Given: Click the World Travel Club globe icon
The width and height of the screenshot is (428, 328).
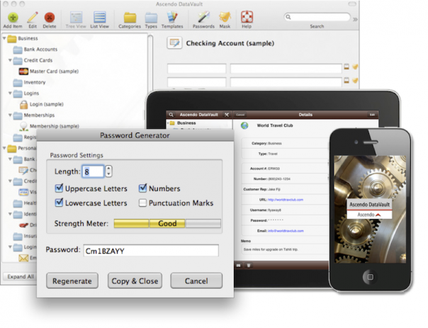Looking at the screenshot, I should tap(244, 125).
